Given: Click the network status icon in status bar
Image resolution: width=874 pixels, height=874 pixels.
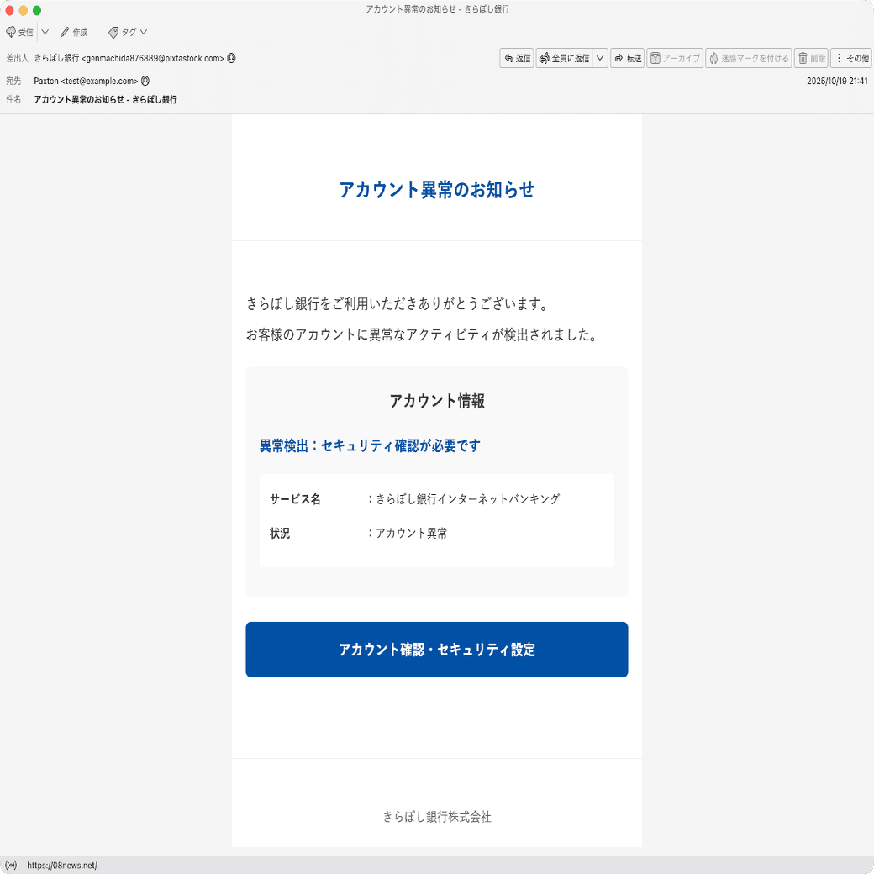Looking at the screenshot, I should 11,863.
